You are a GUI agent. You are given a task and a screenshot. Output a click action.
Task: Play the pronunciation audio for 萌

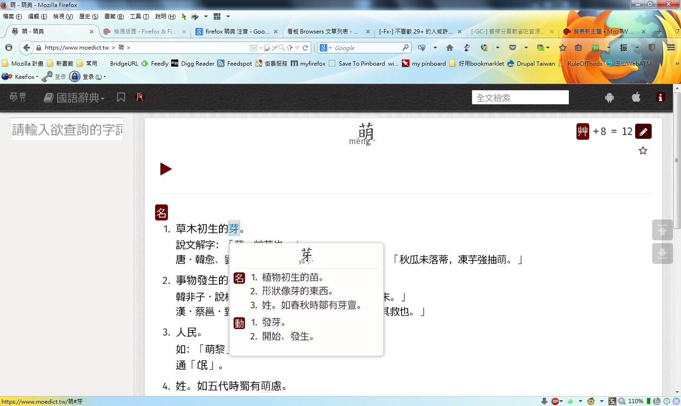click(x=166, y=169)
